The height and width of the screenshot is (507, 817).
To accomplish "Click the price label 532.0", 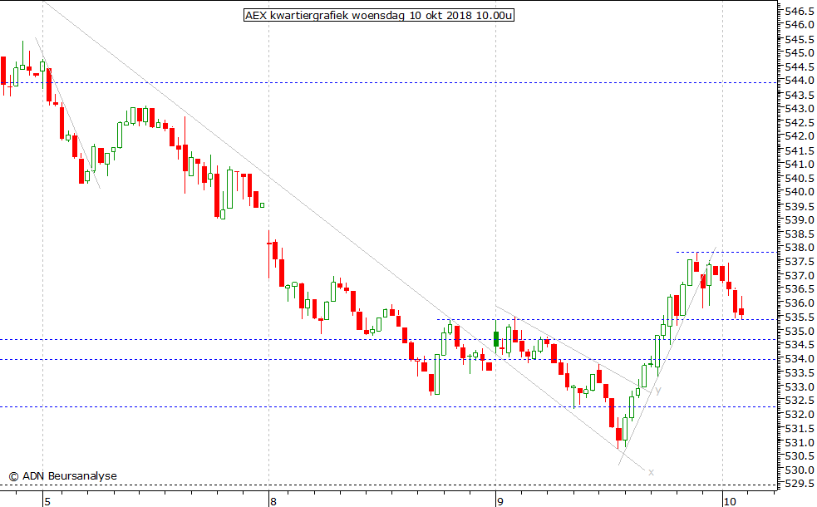I will [800, 415].
